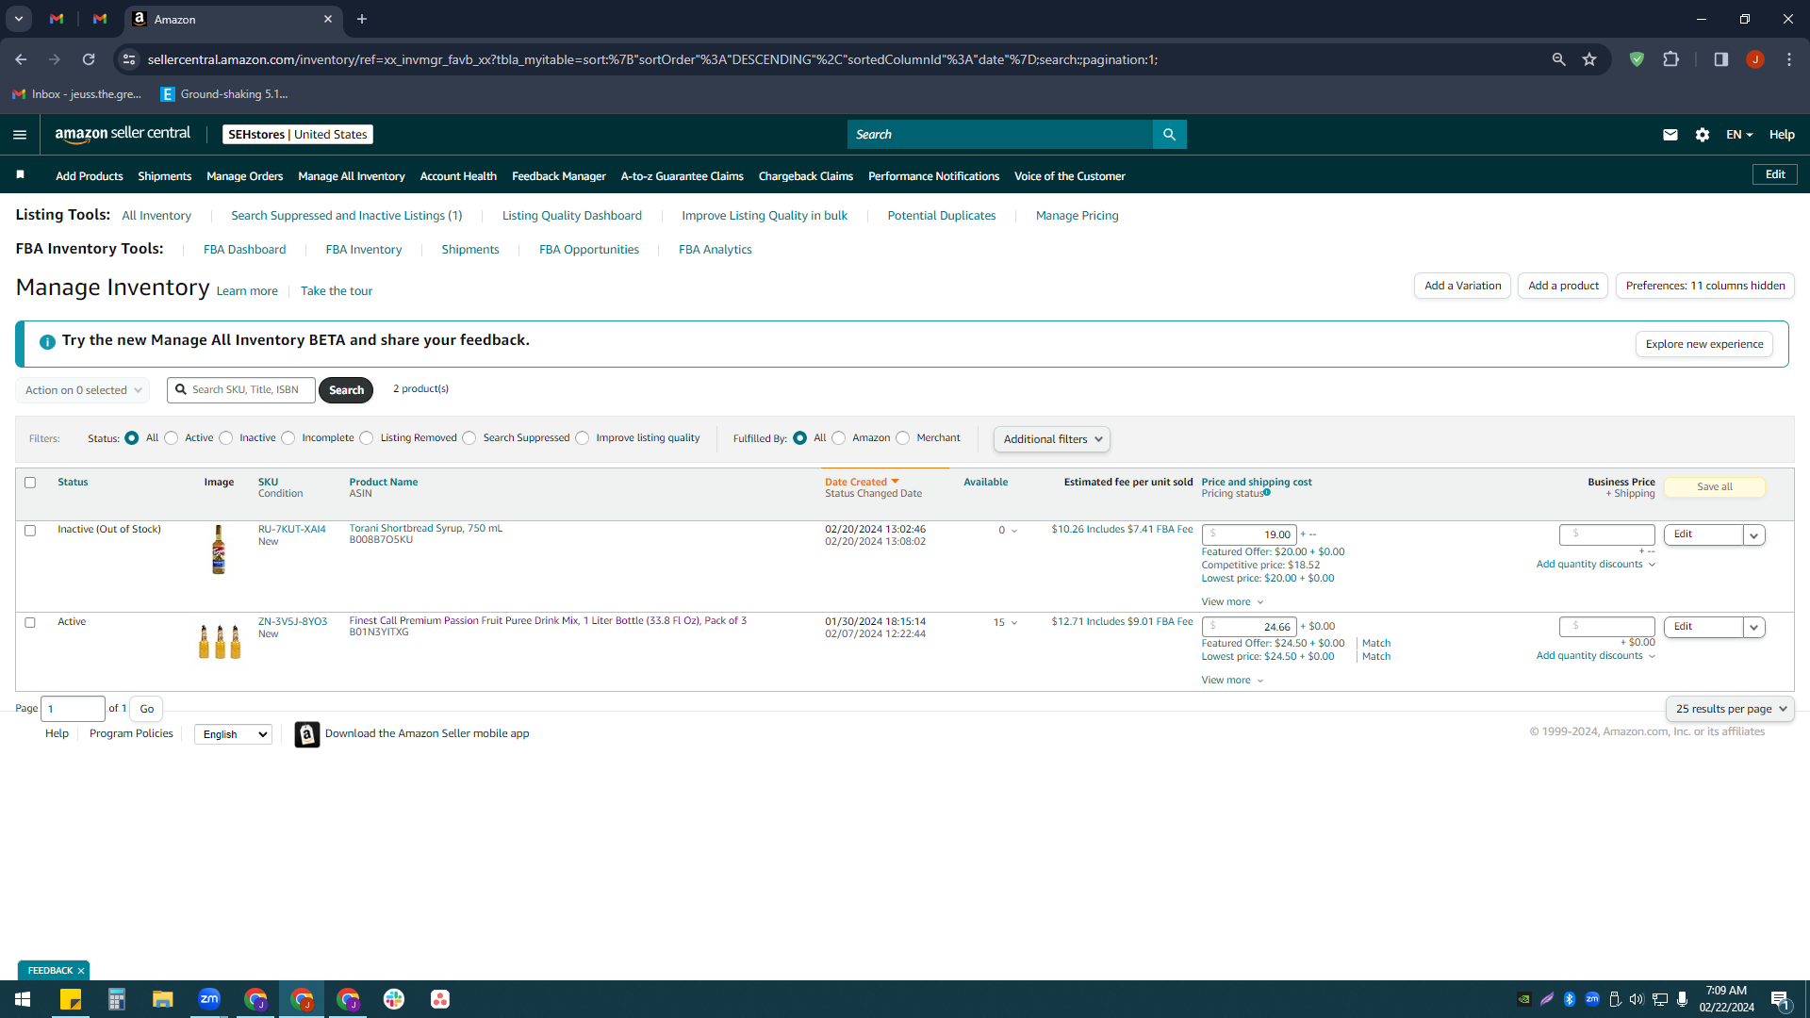Open a new browser tab with plus
1810x1018 pixels.
(x=362, y=19)
